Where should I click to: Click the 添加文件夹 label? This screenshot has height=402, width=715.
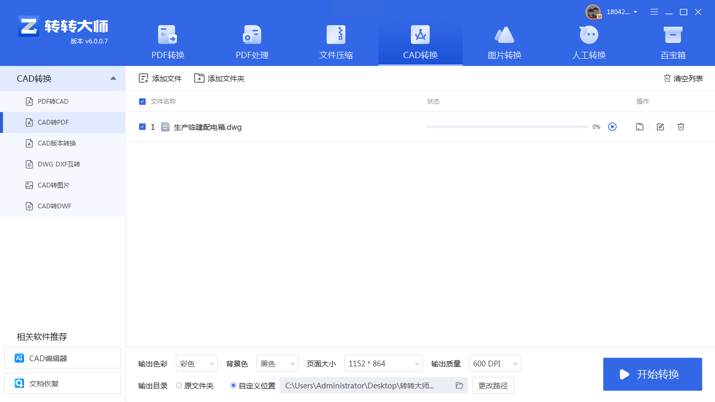pos(226,79)
